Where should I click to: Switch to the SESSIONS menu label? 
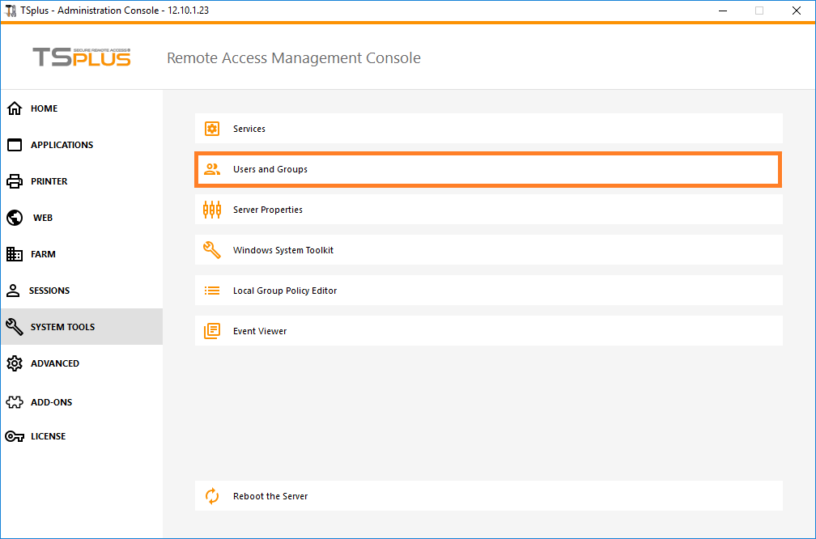click(x=49, y=291)
